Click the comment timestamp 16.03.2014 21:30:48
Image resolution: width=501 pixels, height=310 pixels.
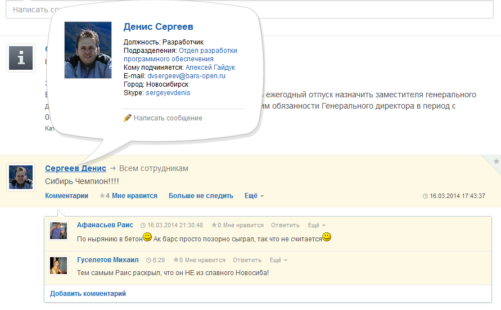pos(175,225)
